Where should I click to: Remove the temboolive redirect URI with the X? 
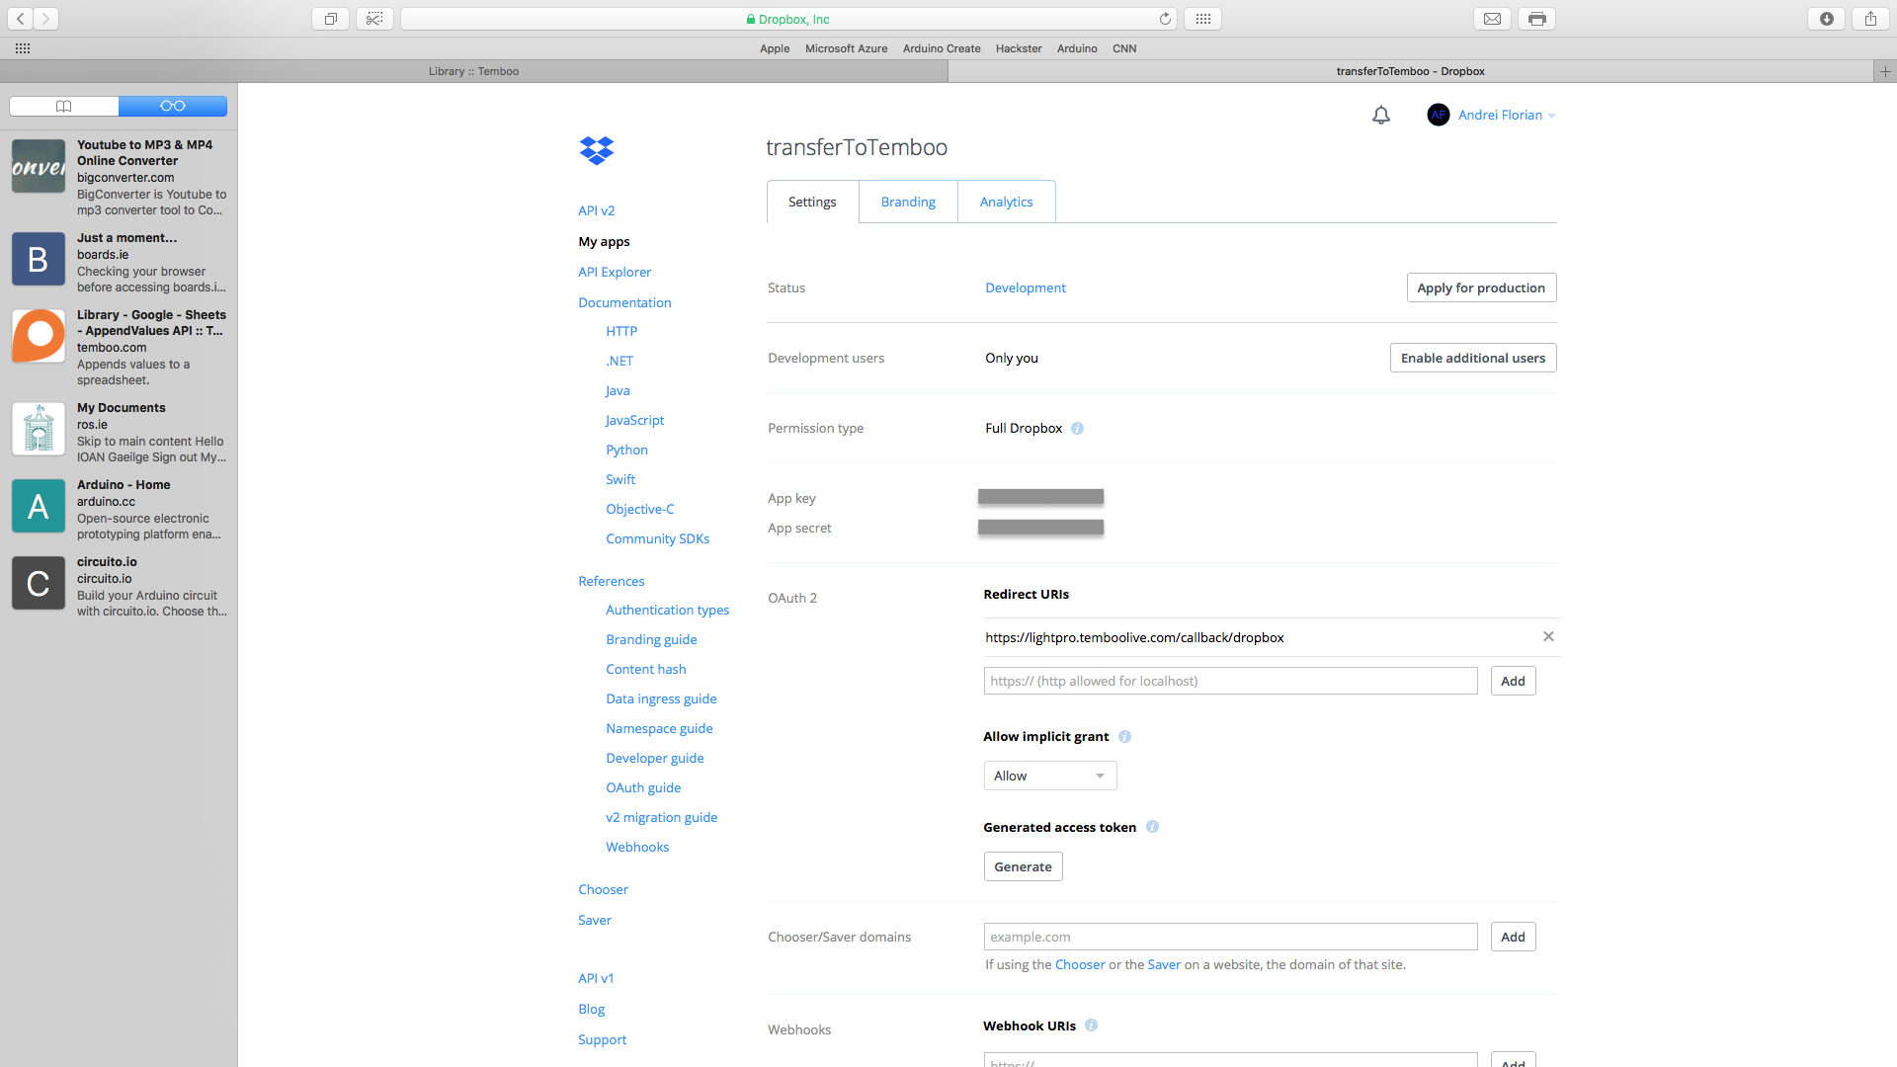[1548, 636]
